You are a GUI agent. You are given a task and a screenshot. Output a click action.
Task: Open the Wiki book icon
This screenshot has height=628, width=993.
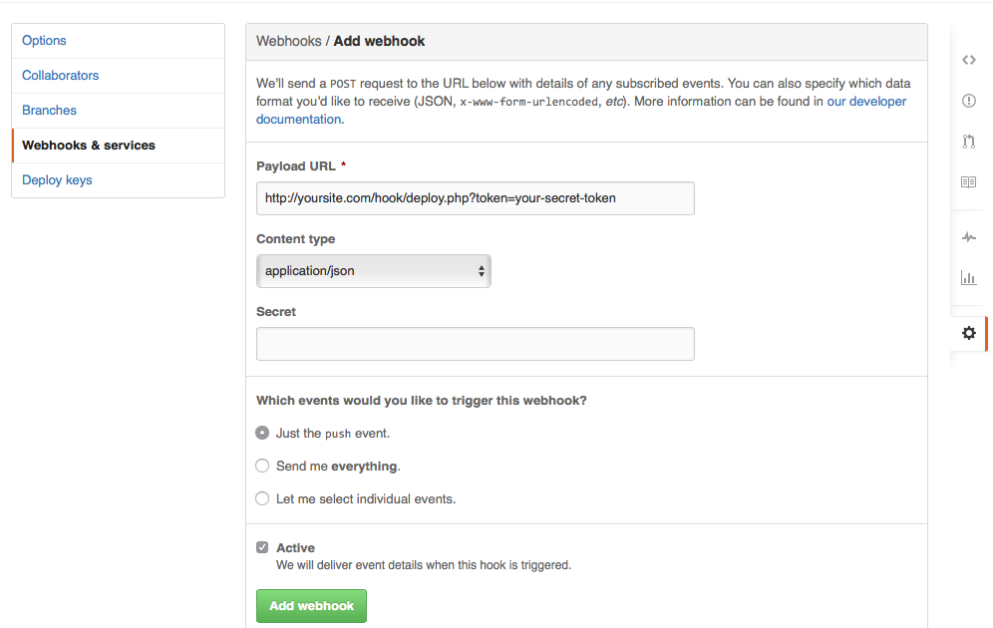[x=968, y=182]
